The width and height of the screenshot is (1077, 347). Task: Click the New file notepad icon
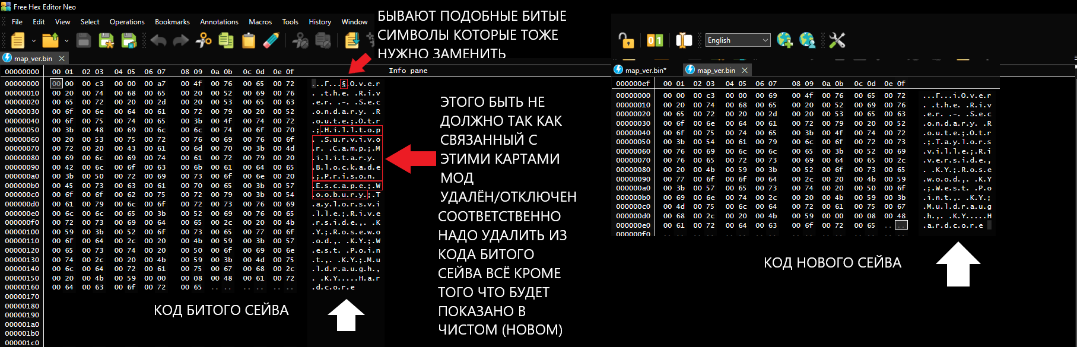[18, 40]
